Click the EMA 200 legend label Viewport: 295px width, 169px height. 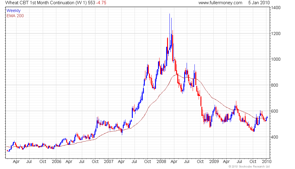coord(15,16)
